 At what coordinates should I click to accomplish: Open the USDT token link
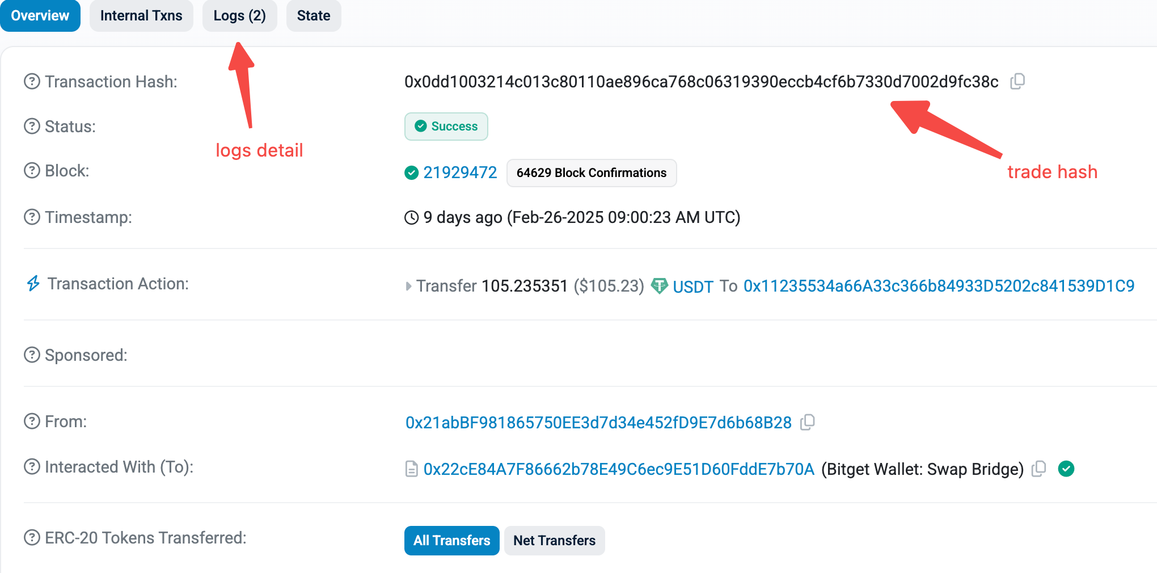click(692, 286)
